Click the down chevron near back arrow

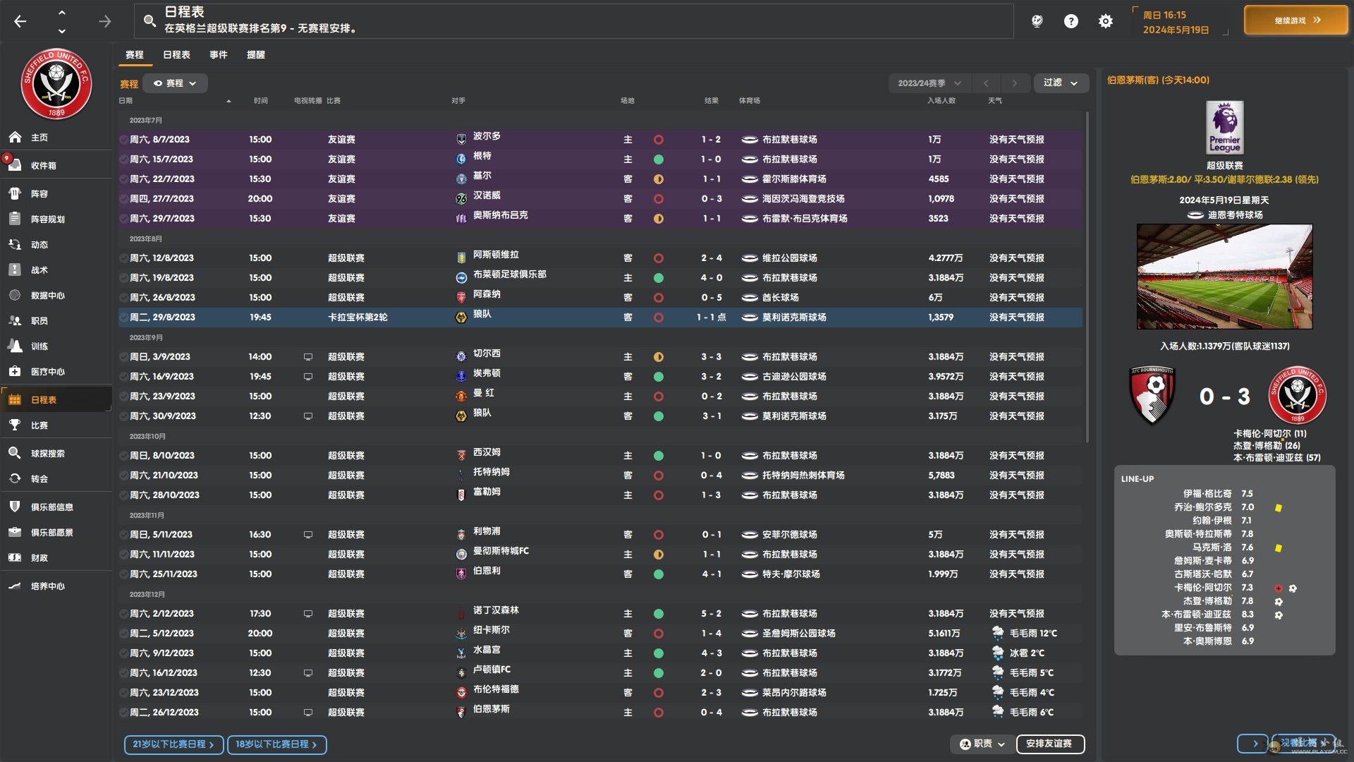(62, 31)
